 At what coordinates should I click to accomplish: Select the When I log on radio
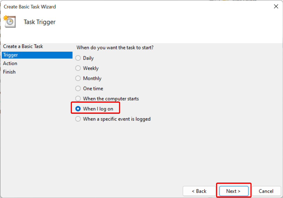[78, 109]
